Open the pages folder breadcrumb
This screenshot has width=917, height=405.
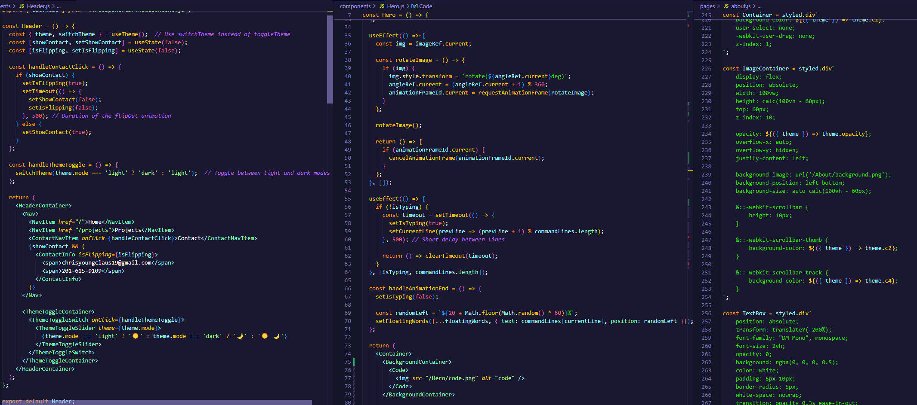pyautogui.click(x=707, y=6)
